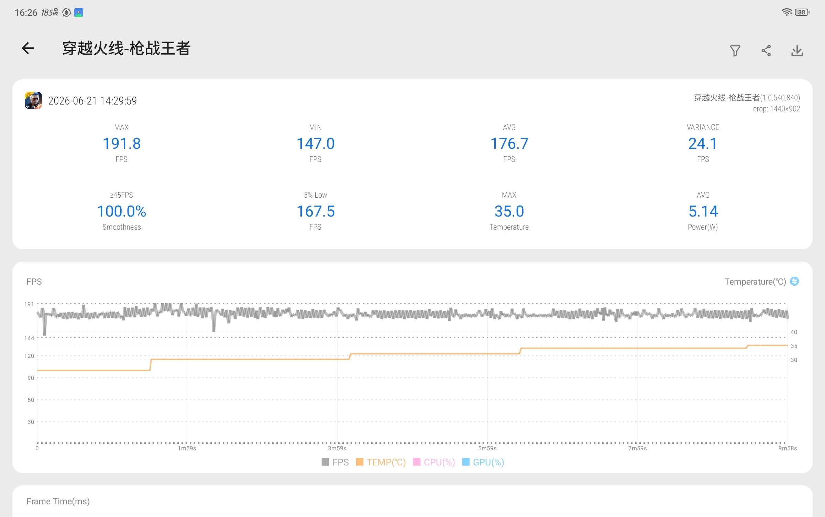Image resolution: width=825 pixels, height=517 pixels.
Task: Select the AVG Power value 5.14
Action: (703, 211)
